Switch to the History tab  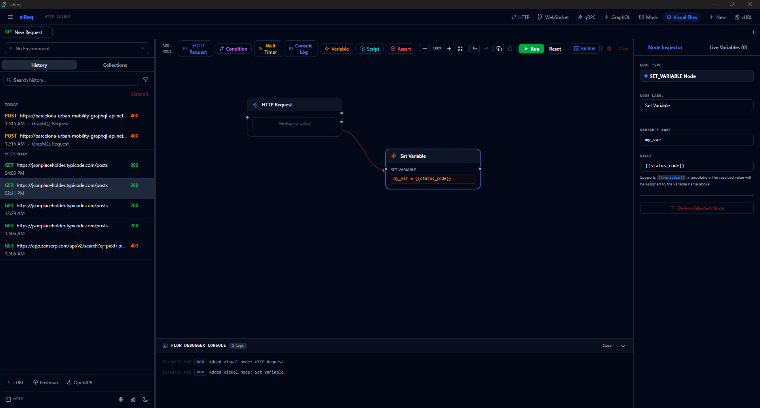coord(39,65)
